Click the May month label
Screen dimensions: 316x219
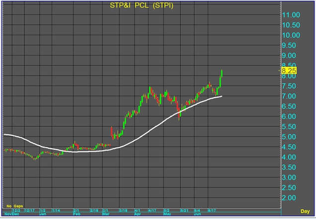[x=167, y=214]
